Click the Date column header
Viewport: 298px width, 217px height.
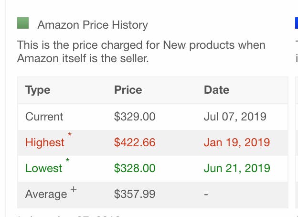216,90
